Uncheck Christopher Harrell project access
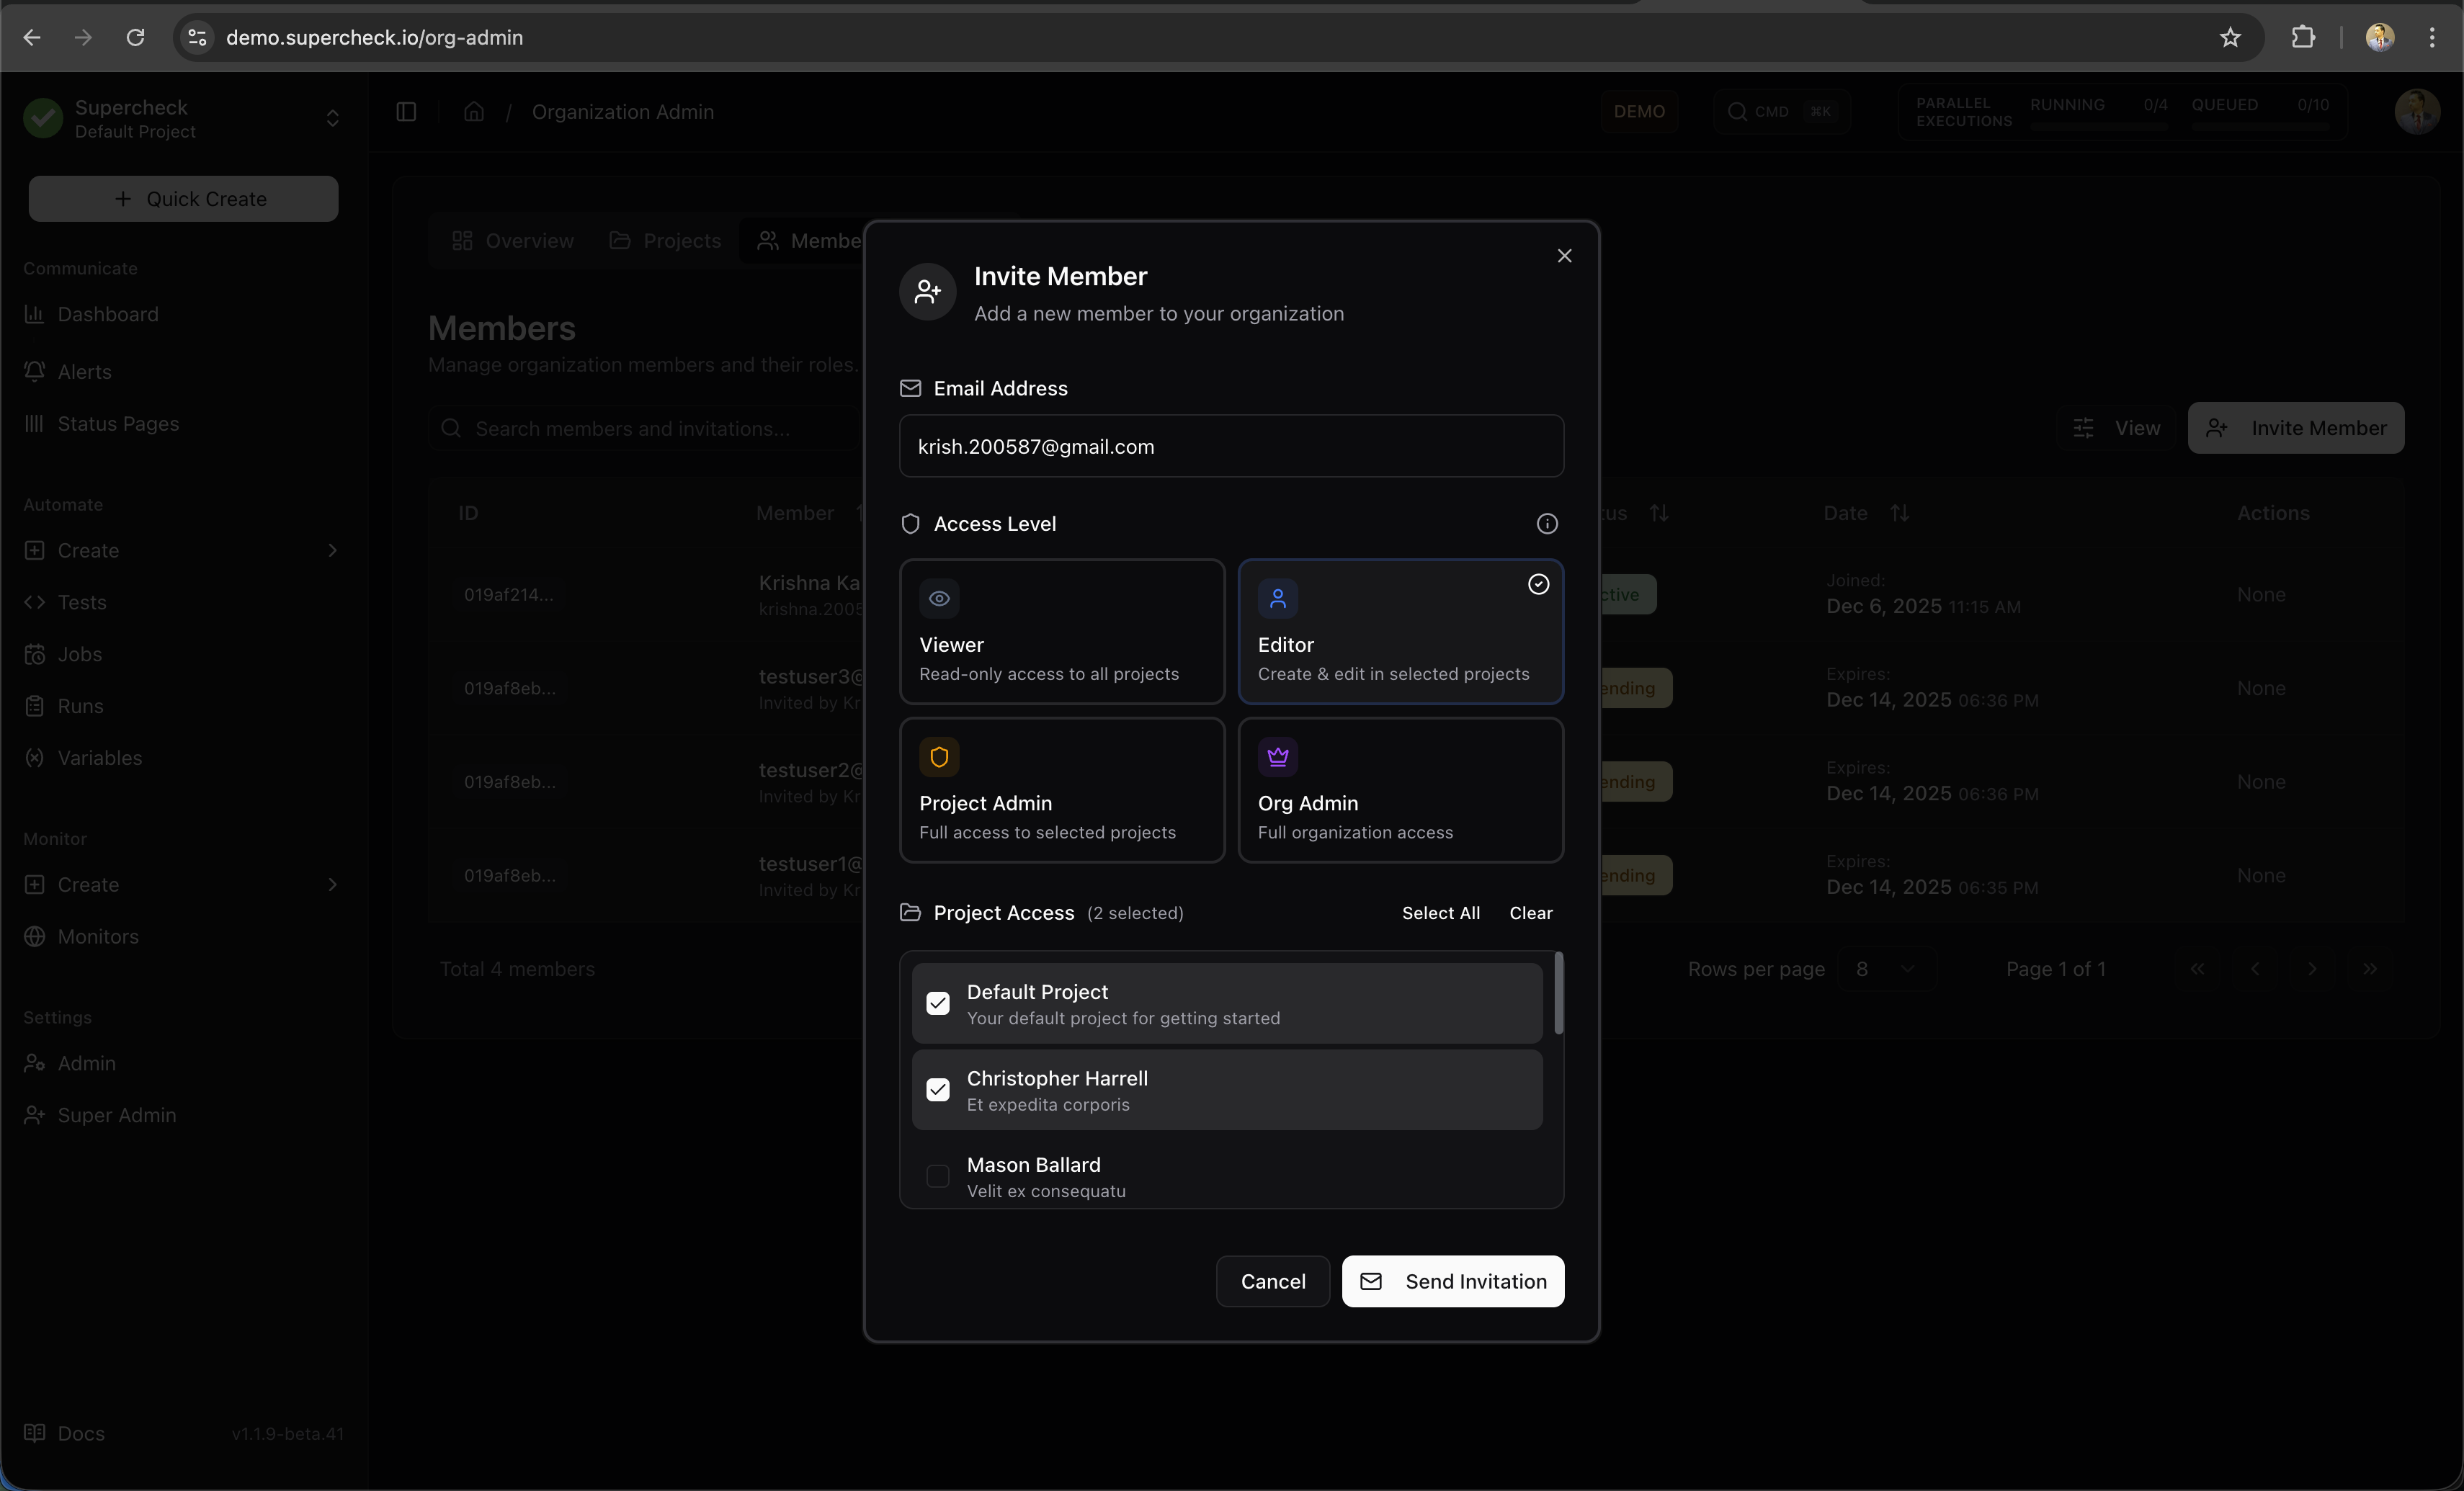2464x1491 pixels. [937, 1089]
